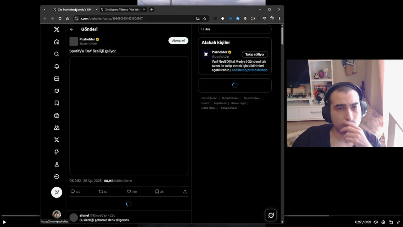403x227 pixels.
Task: Open Hizmet Şartları footer link
Action: point(209,98)
